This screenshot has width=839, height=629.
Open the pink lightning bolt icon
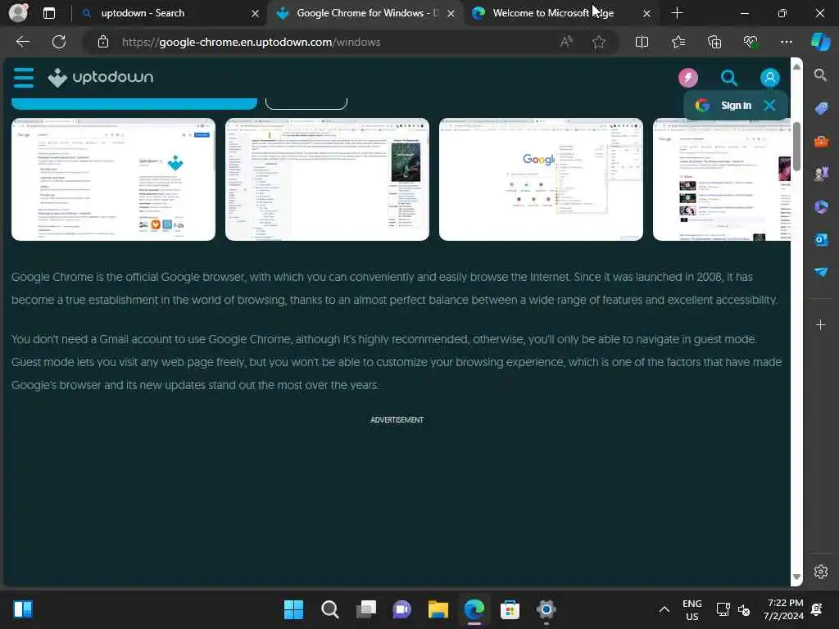pyautogui.click(x=688, y=78)
